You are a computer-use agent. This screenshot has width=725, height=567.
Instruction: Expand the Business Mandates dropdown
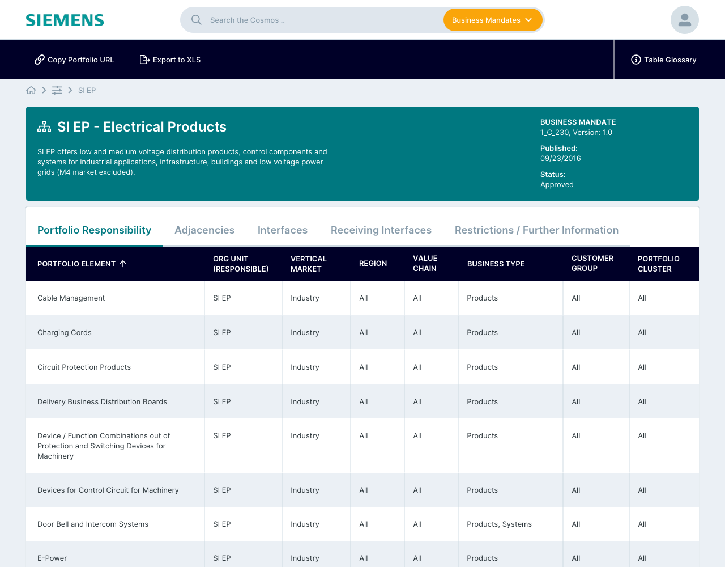pos(492,20)
